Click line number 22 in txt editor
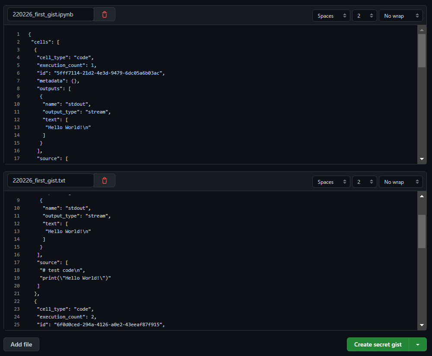432x356 pixels. (x=17, y=301)
